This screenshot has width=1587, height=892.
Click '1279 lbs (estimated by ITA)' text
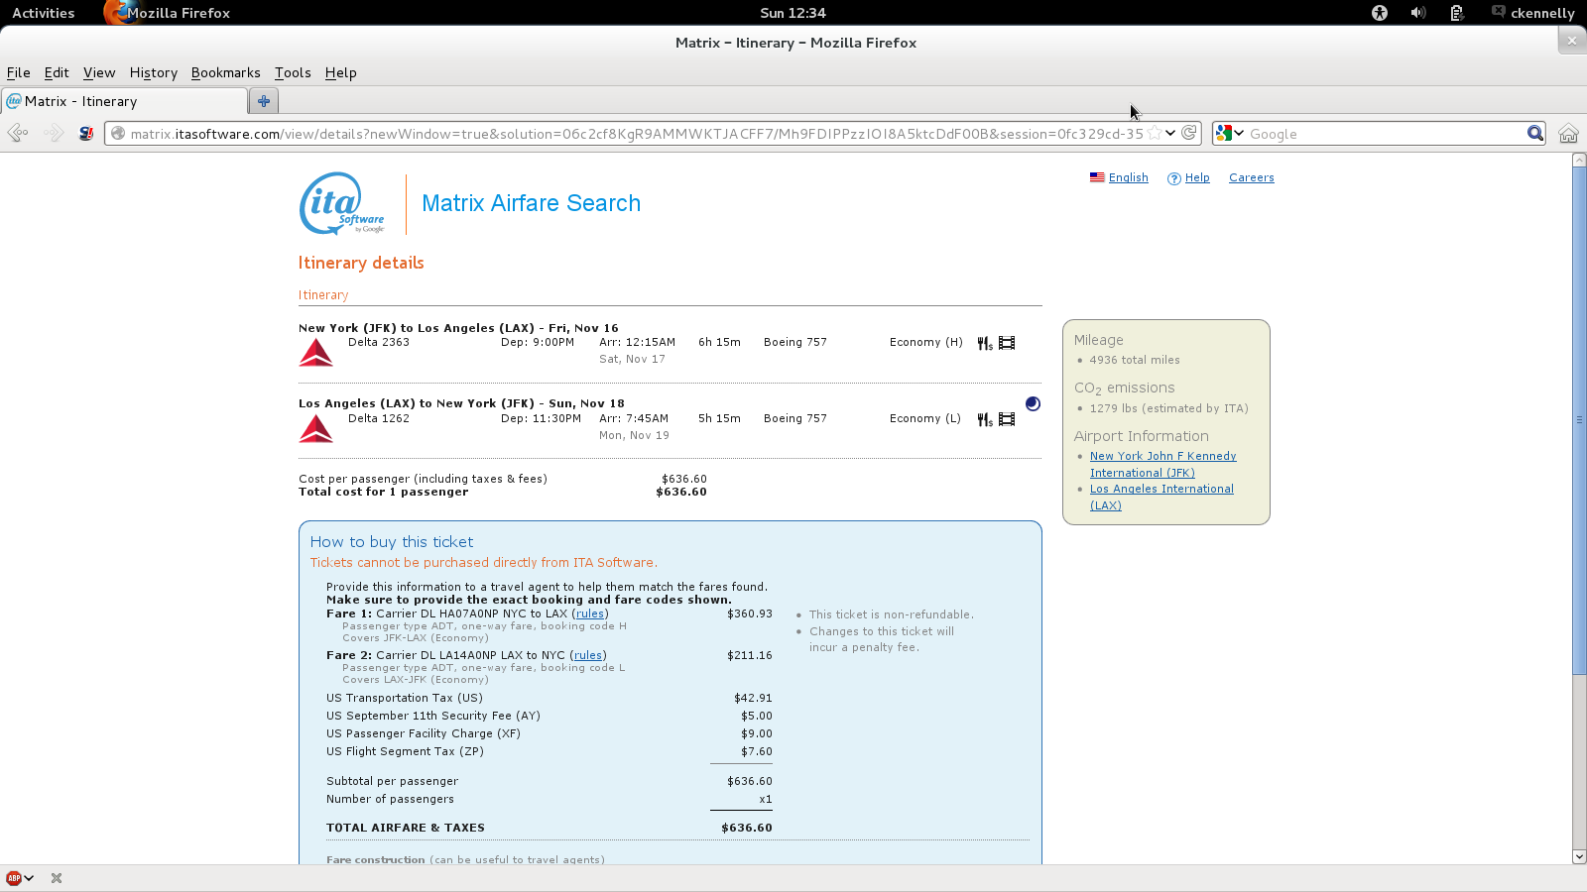(1168, 408)
